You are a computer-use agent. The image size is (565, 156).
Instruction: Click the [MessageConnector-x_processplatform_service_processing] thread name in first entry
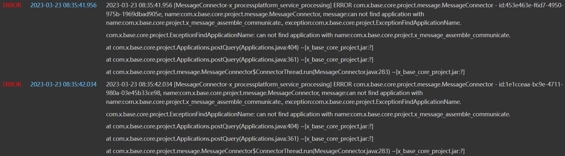point(253,5)
